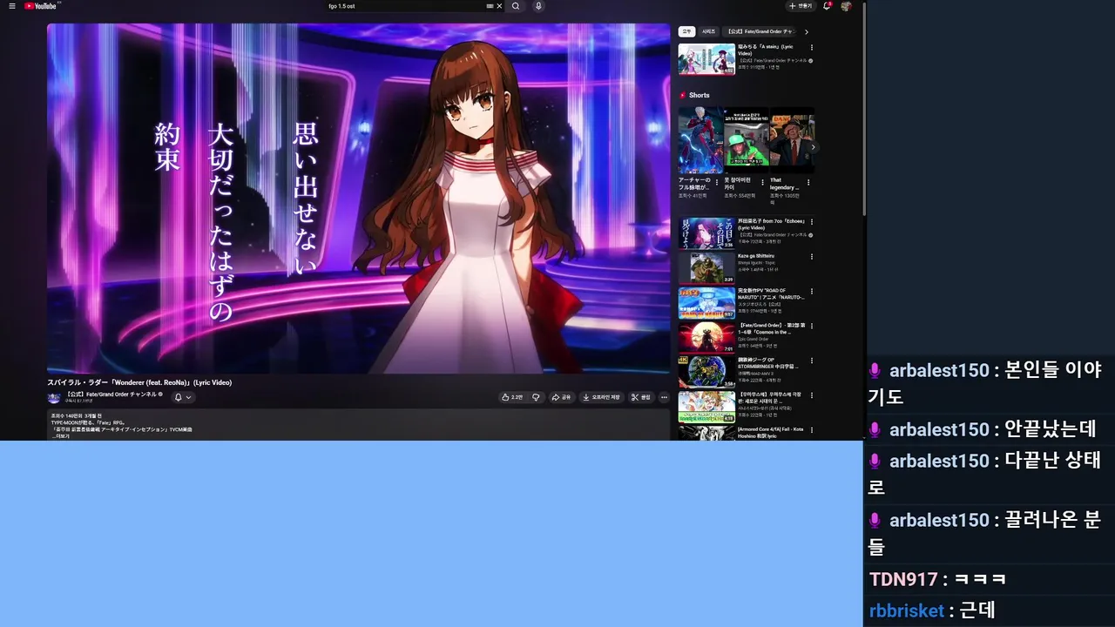Show next Shorts with the carousel arrow

pyautogui.click(x=813, y=147)
